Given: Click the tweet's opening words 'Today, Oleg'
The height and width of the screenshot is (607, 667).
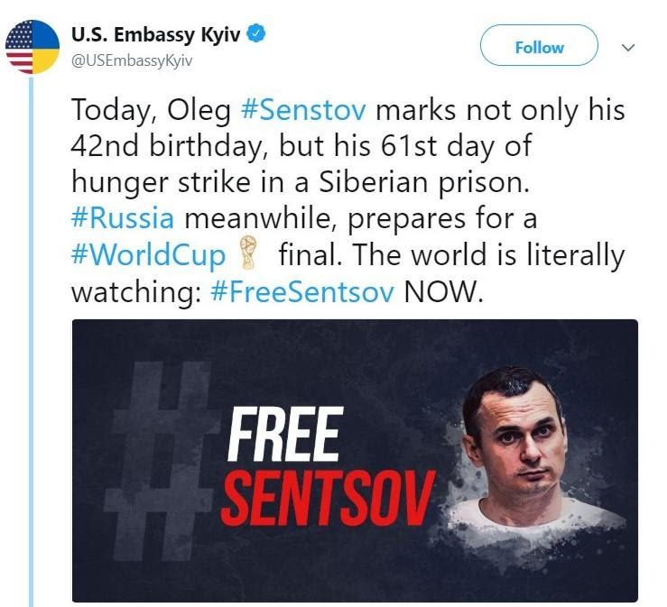Looking at the screenshot, I should click(x=151, y=111).
